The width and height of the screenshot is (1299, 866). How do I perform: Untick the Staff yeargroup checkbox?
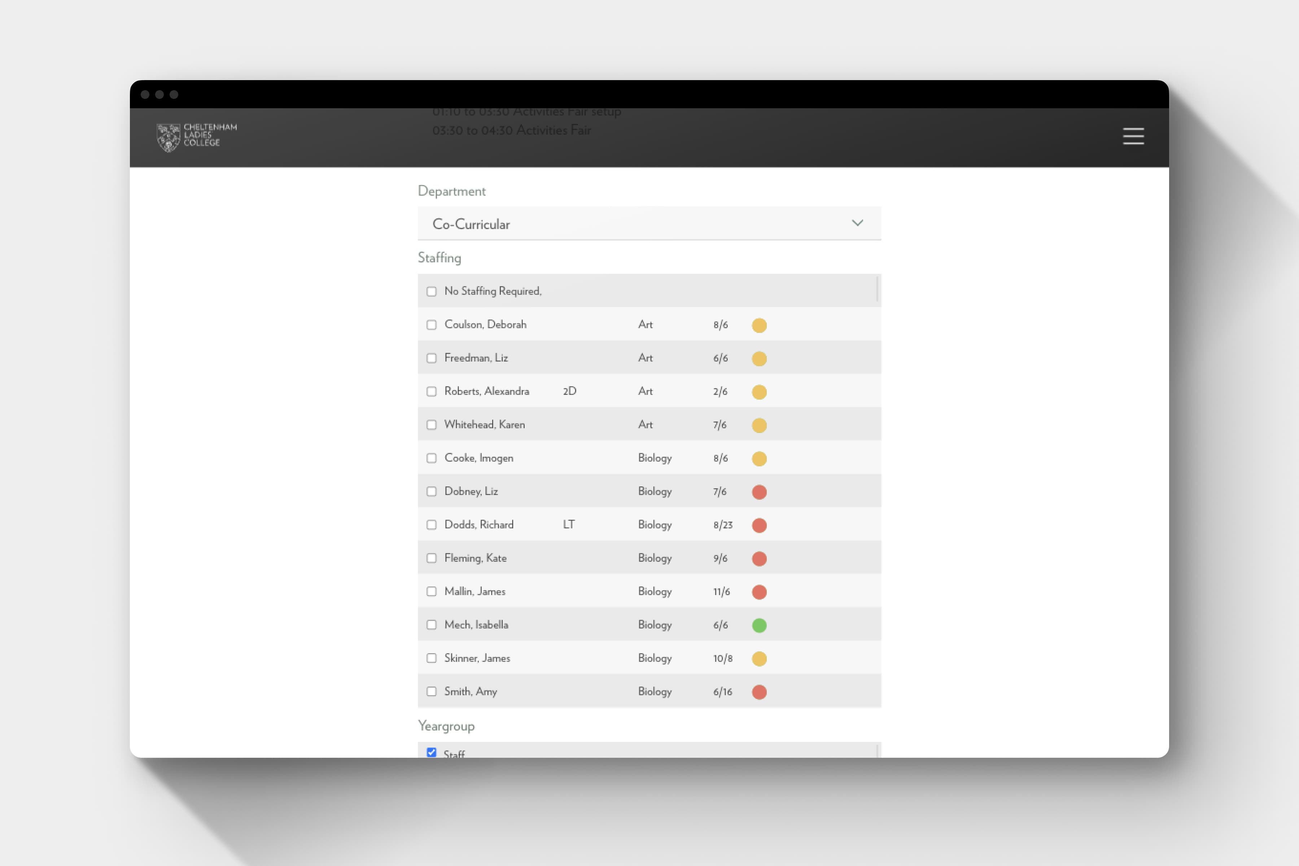431,752
